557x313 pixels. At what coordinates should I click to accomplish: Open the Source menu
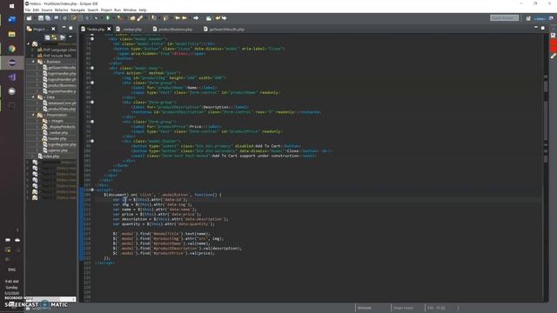coord(46,10)
